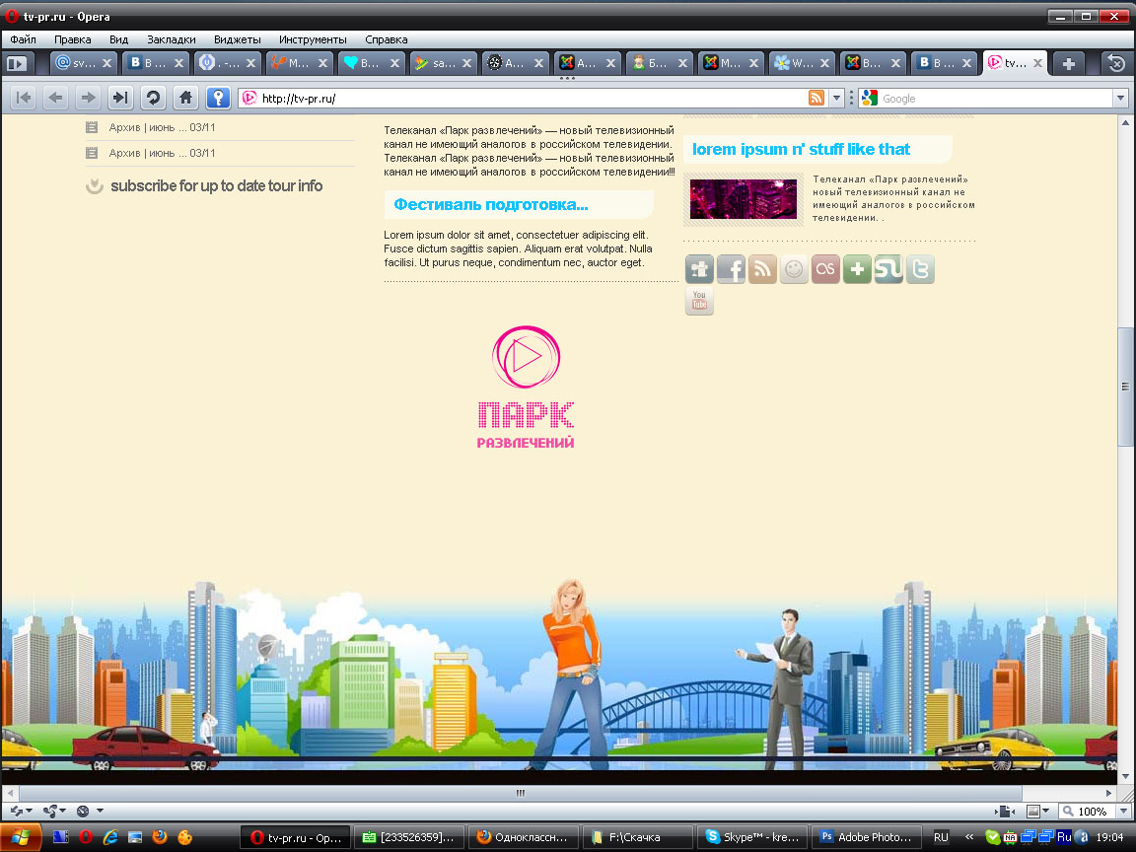Viewport: 1136px width, 852px height.
Task: Click the Park Razvlecheniy logo
Action: [x=526, y=387]
